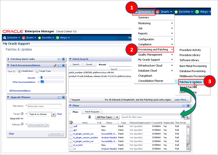Check the checkbox for plan gp1
This screenshot has width=218, height=155.
tap(71, 130)
